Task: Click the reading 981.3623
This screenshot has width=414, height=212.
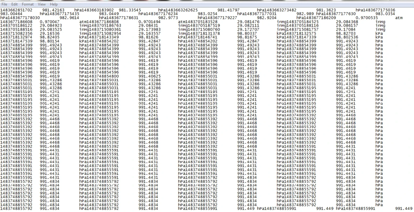Action: click(x=326, y=10)
